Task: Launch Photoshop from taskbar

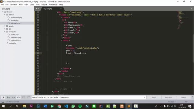Action: click(x=38, y=106)
